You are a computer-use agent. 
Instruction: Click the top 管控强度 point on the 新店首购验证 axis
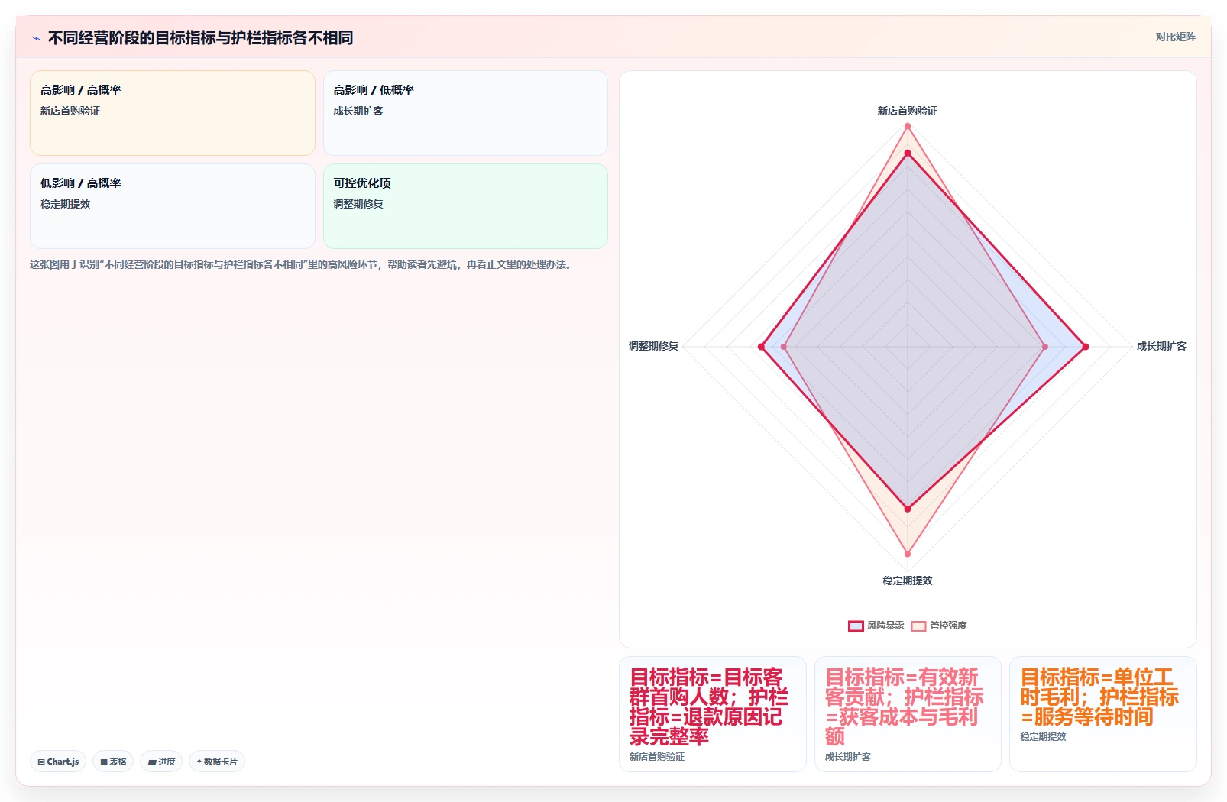[x=908, y=126]
